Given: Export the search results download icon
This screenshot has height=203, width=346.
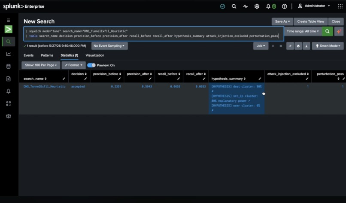Looking at the screenshot, I should coord(306,46).
